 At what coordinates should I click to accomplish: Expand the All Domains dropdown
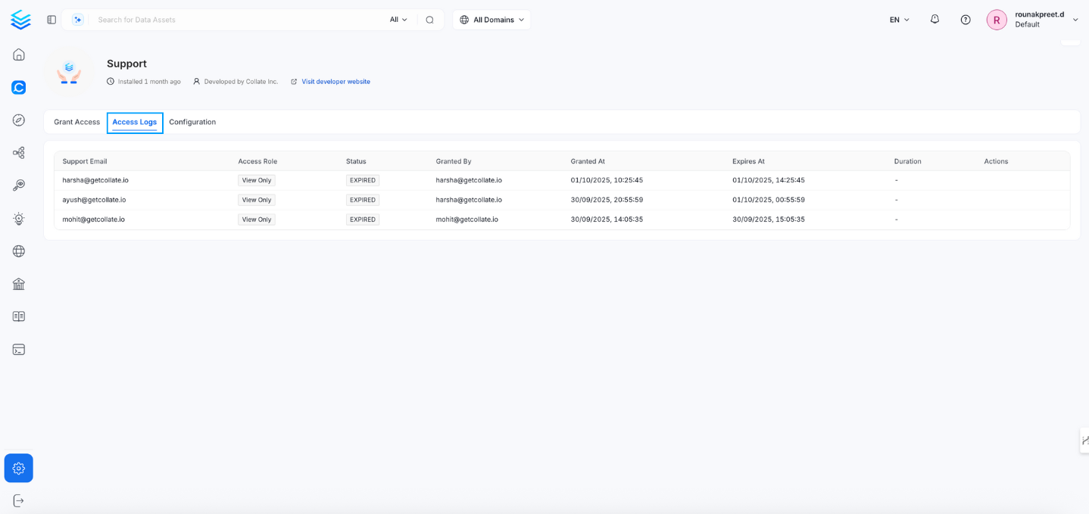pyautogui.click(x=491, y=20)
